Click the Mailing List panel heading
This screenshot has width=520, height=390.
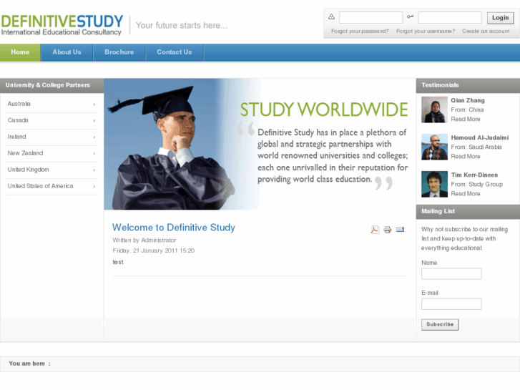pos(468,211)
